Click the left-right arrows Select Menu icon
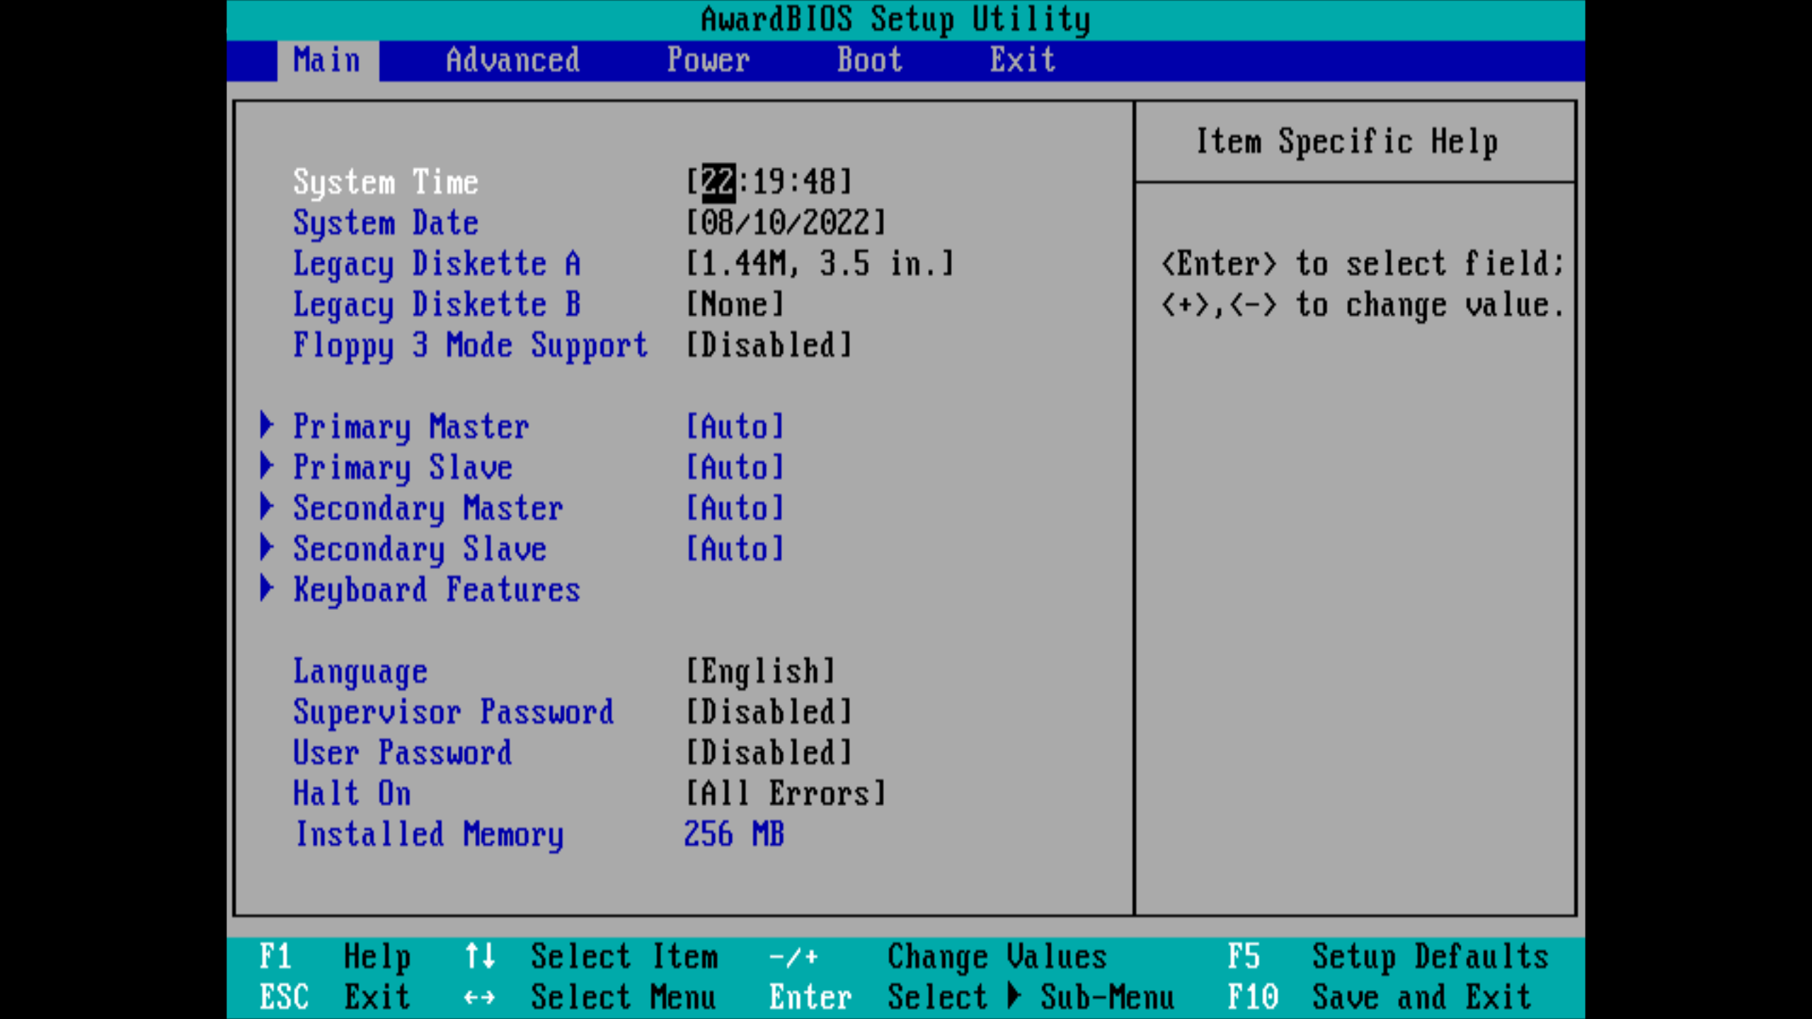 pos(480,997)
